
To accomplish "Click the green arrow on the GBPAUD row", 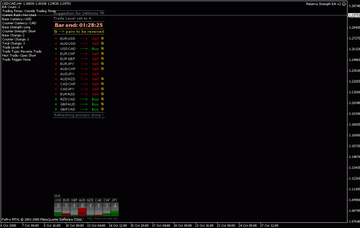I will click(84, 105).
